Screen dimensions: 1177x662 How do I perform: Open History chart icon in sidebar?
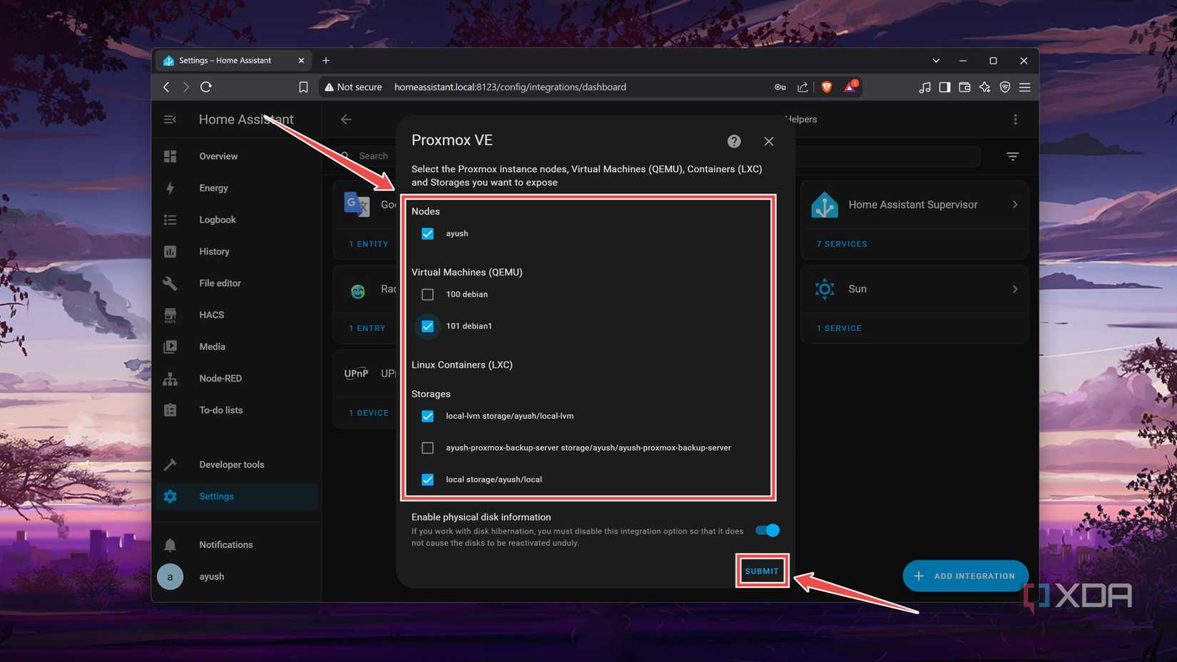point(170,252)
